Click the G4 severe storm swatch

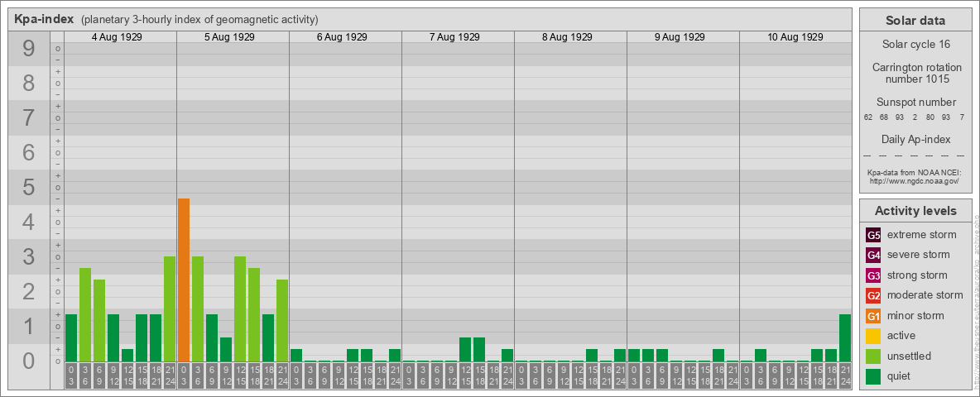coord(873,256)
